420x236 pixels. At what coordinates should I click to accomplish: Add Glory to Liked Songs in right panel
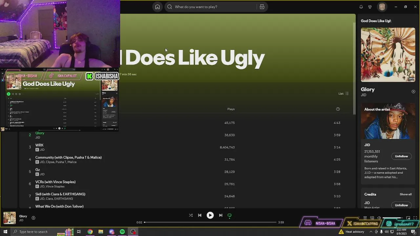pos(413,91)
